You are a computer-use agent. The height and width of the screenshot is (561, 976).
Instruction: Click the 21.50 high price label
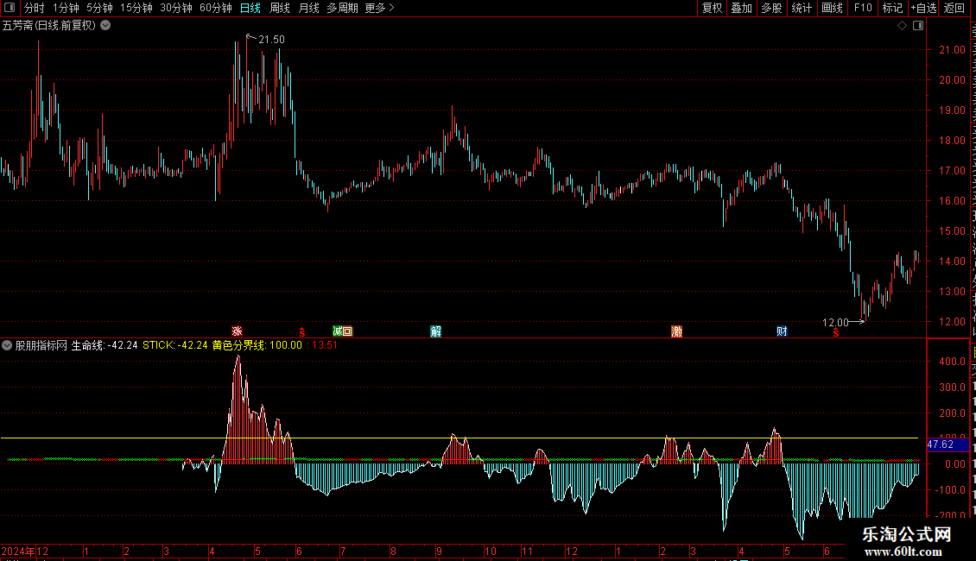coord(271,39)
